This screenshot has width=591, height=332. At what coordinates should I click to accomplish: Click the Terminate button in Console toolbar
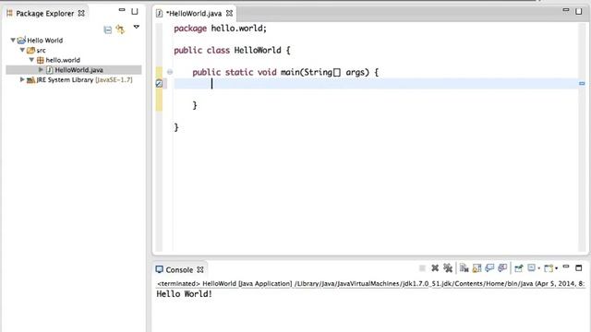point(422,268)
